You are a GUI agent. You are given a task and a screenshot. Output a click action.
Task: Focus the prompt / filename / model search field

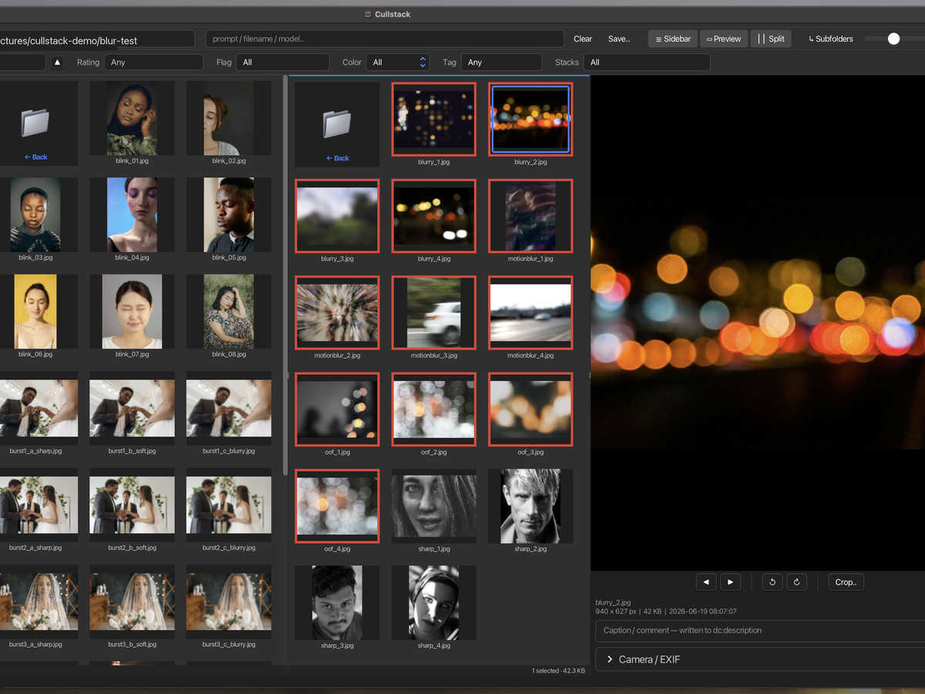coord(385,39)
